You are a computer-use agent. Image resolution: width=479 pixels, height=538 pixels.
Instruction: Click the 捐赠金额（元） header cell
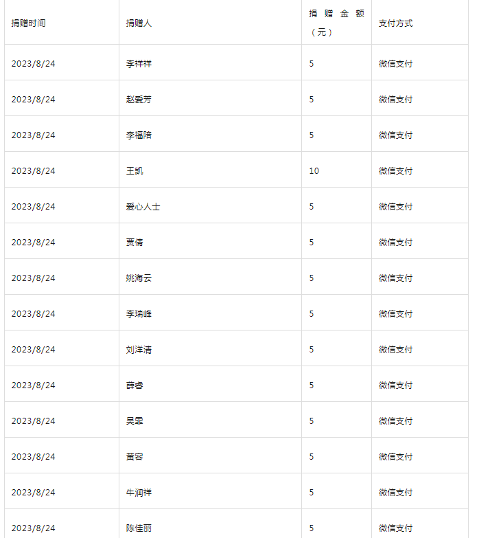(336, 23)
